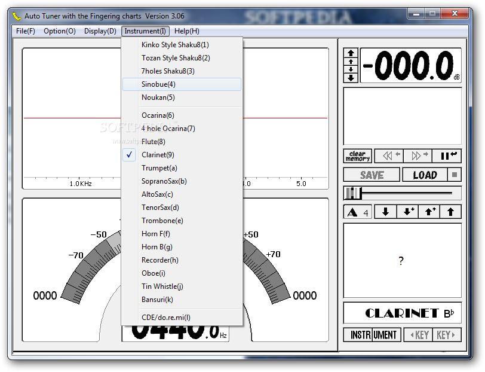Choose SopranoSax(b) from the menu
This screenshot has height=372, width=485.
pos(182,181)
